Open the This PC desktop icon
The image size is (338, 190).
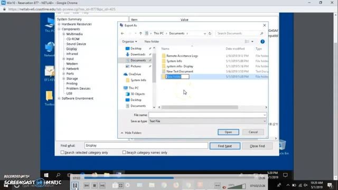(50, 25)
